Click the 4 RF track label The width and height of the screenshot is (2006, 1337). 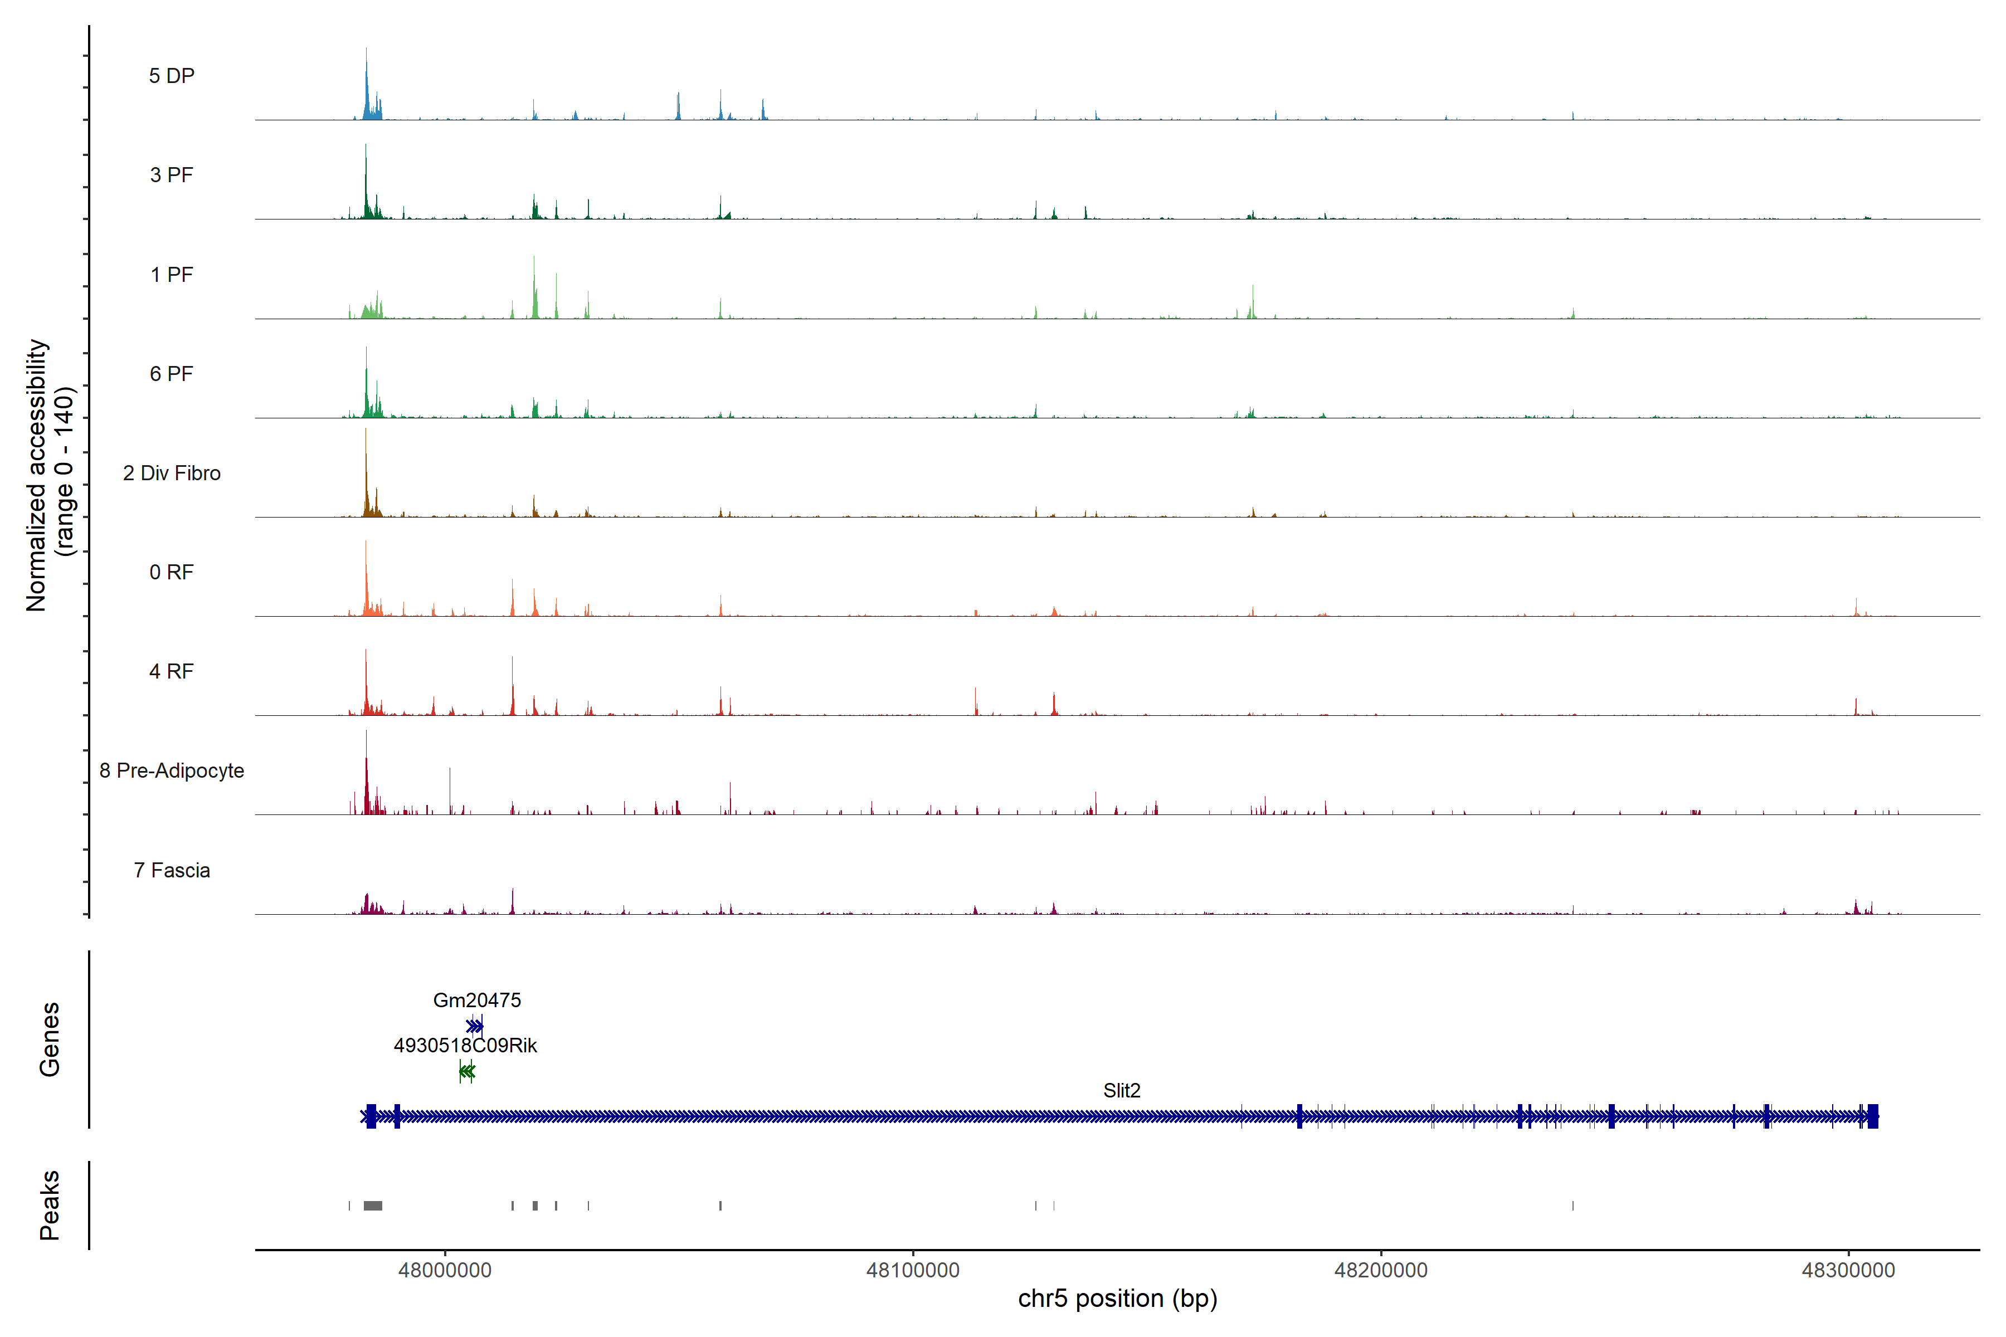[172, 671]
